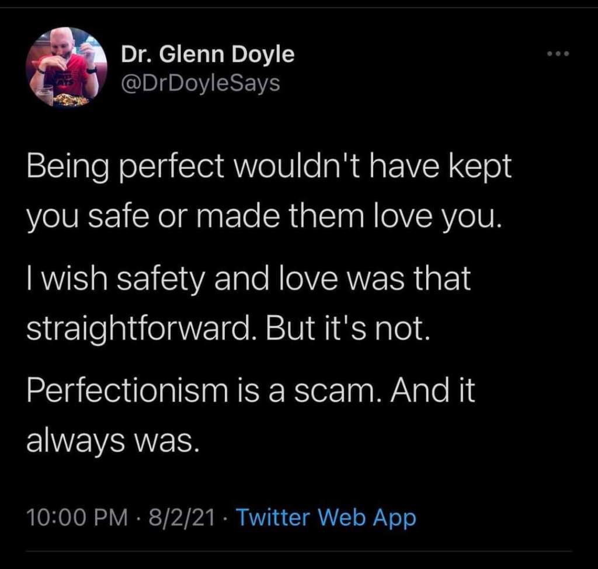This screenshot has width=598, height=569.
Task: Open the three-dot more options menu
Action: tap(557, 55)
